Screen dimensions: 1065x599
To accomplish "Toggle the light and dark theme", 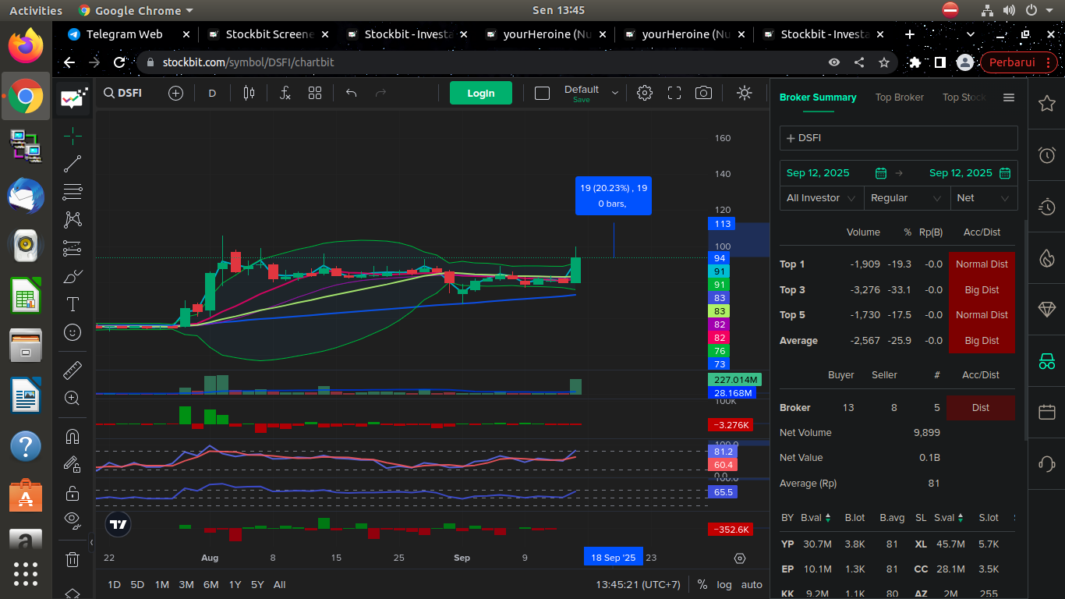I will pos(745,93).
